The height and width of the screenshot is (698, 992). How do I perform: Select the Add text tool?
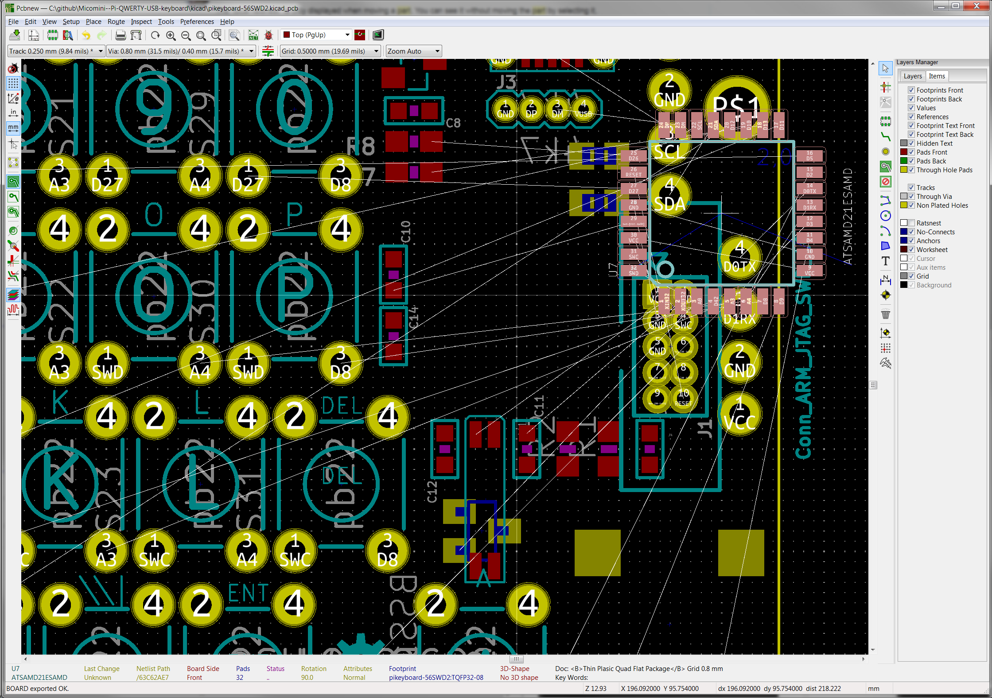pyautogui.click(x=885, y=261)
